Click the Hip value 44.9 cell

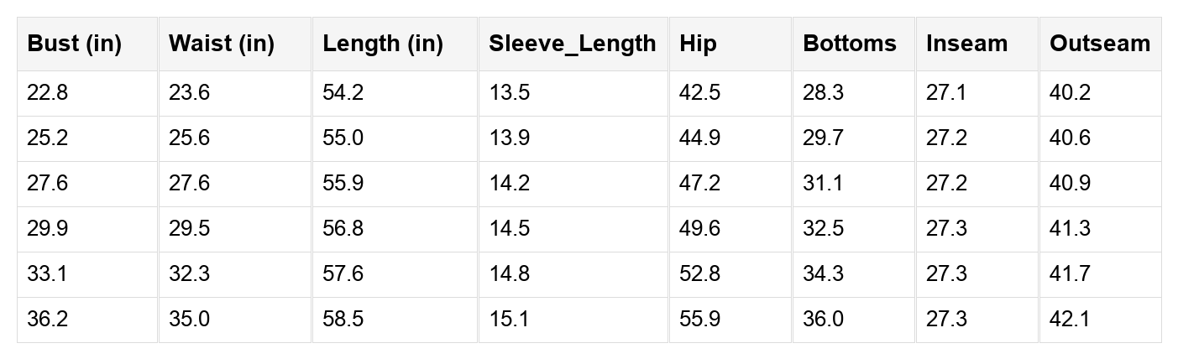point(699,138)
